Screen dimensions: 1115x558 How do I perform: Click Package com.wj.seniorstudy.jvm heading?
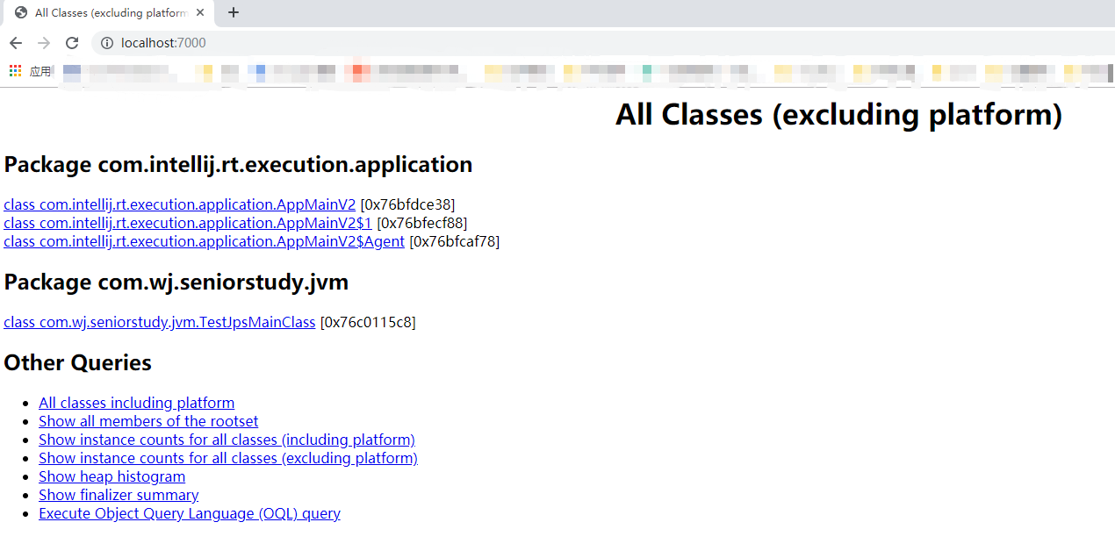(x=176, y=282)
